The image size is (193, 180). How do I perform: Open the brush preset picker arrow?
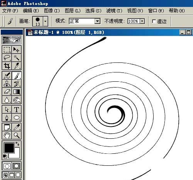(45, 21)
